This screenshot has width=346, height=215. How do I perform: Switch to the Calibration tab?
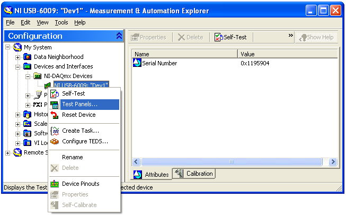(194, 174)
